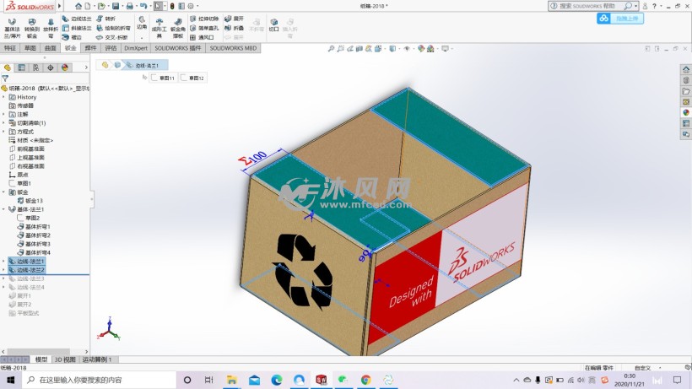Expand the 边线-法兰2 node in tree
The height and width of the screenshot is (389, 692).
pos(4,269)
